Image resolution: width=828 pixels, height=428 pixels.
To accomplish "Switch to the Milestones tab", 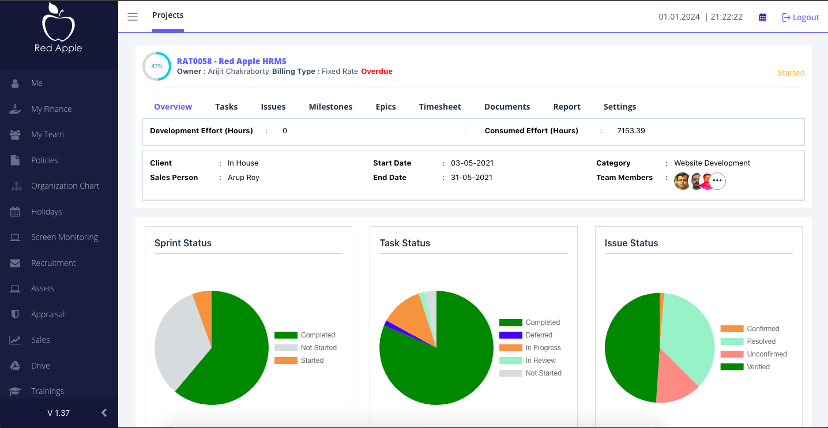I will pyautogui.click(x=330, y=107).
